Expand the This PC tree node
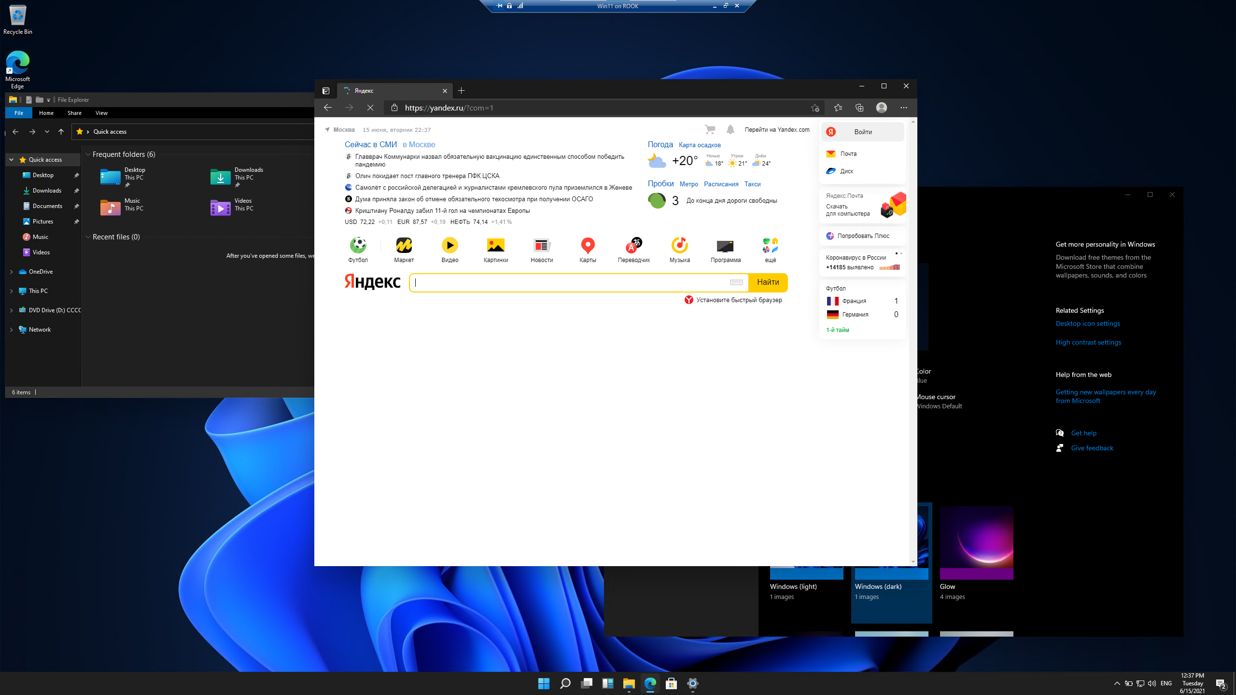This screenshot has width=1236, height=695. 11,291
